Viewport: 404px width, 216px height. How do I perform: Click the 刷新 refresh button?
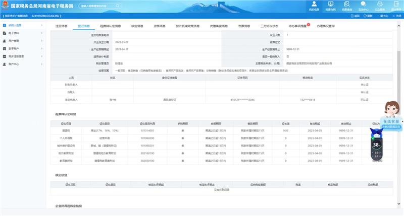[368, 16]
